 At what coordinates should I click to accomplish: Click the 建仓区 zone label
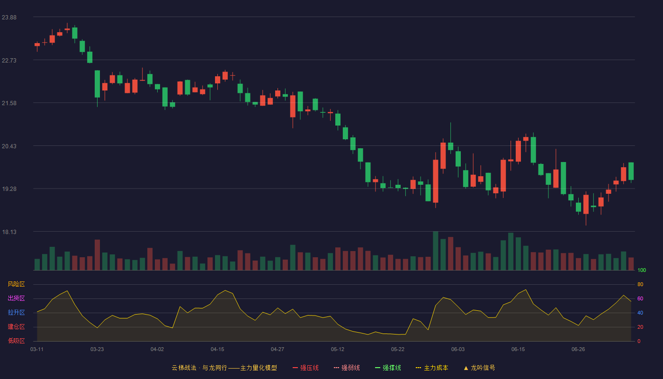pos(16,327)
